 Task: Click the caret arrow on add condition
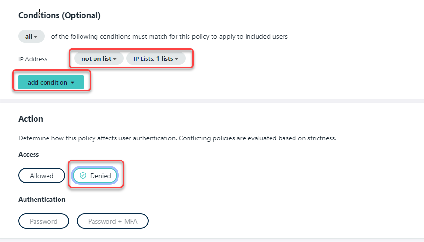73,83
